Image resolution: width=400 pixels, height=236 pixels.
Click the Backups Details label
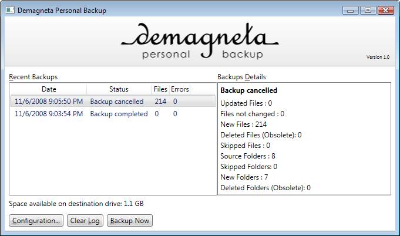[241, 77]
